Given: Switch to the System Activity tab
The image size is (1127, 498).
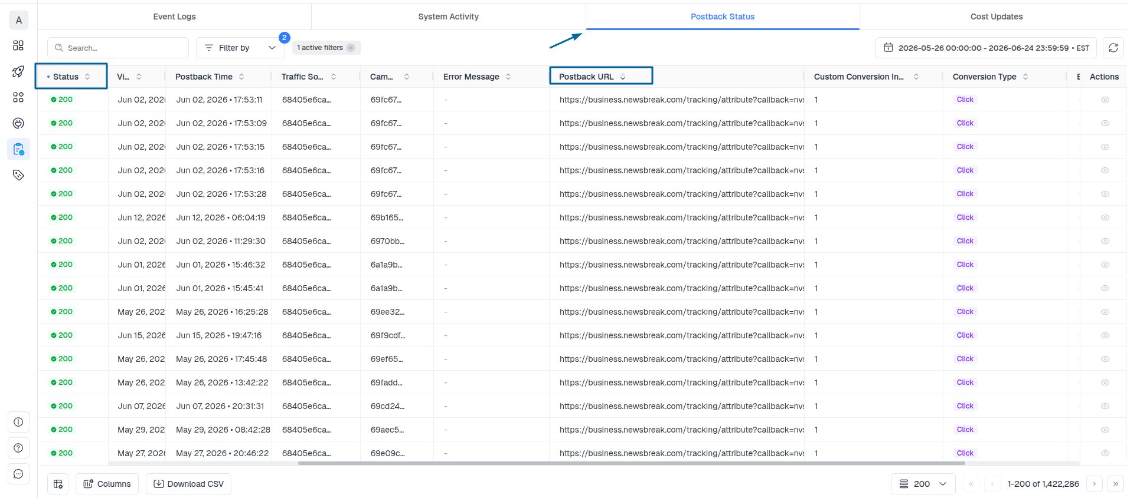Looking at the screenshot, I should (x=448, y=17).
